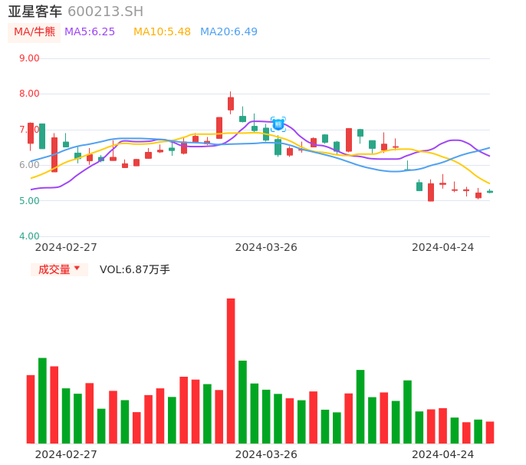Click the 成交量 volume indicator label
The width and height of the screenshot is (526, 465).
pos(54,269)
